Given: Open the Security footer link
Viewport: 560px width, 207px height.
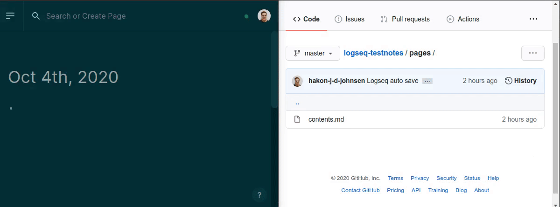Looking at the screenshot, I should point(447,178).
